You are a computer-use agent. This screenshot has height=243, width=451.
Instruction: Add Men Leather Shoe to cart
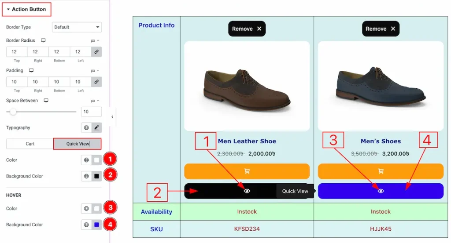click(x=247, y=171)
